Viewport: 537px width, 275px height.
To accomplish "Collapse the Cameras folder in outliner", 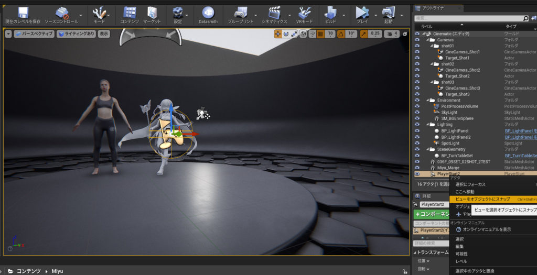I will (426, 40).
